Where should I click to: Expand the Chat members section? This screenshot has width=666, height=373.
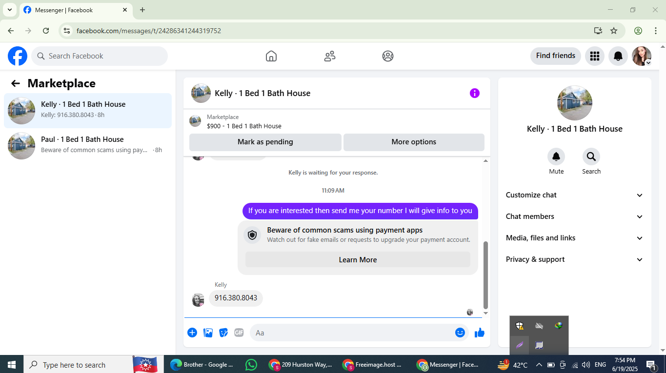point(575,216)
